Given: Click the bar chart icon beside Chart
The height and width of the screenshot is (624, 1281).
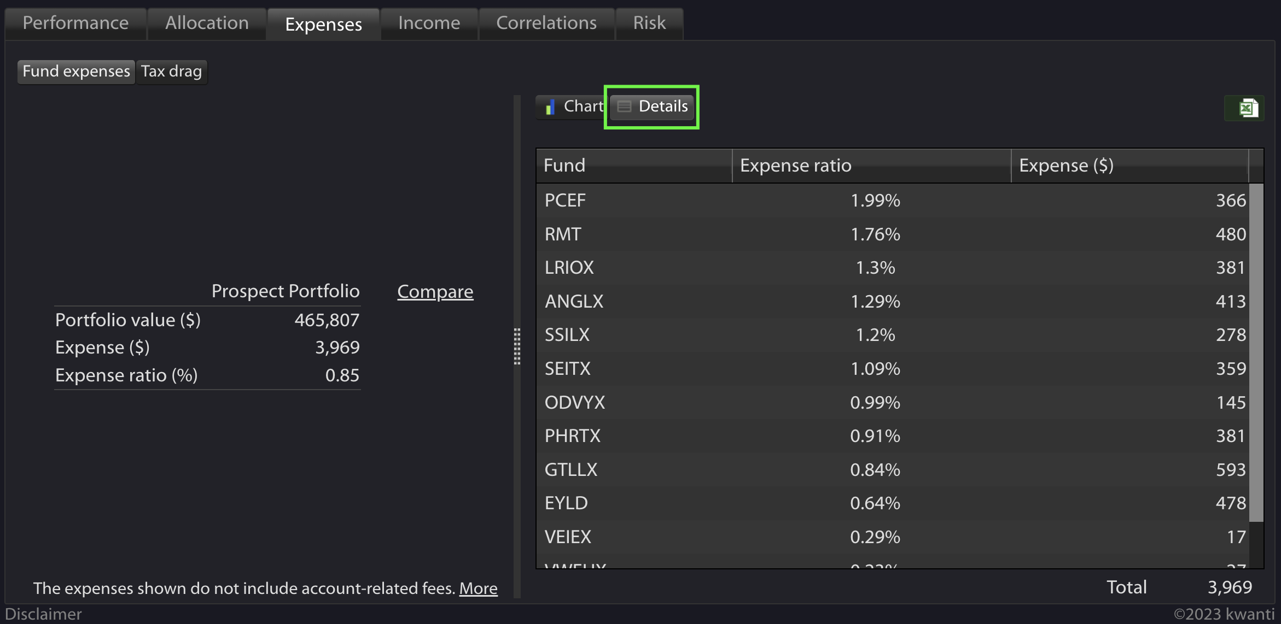Looking at the screenshot, I should pos(549,106).
